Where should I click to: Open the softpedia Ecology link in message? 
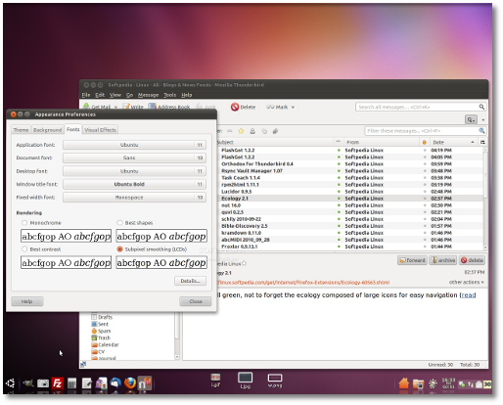303,283
